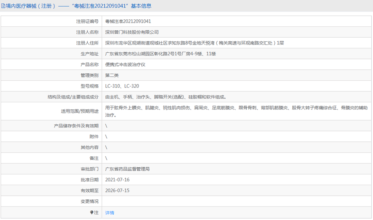This screenshot has height=220, width=373.
Task: Open the 详情 link
Action: coord(110,213)
